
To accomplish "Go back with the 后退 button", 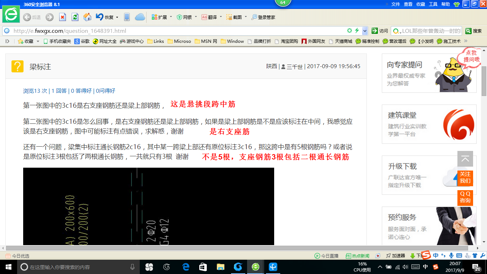I will point(32,17).
